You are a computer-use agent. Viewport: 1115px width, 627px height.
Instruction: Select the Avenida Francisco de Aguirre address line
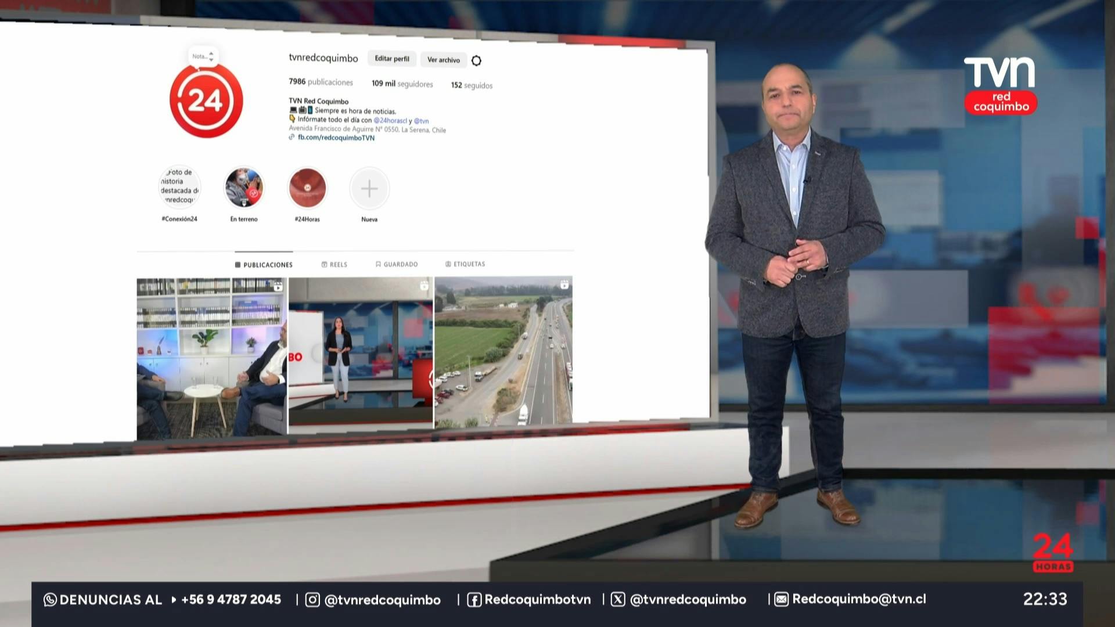(x=368, y=129)
